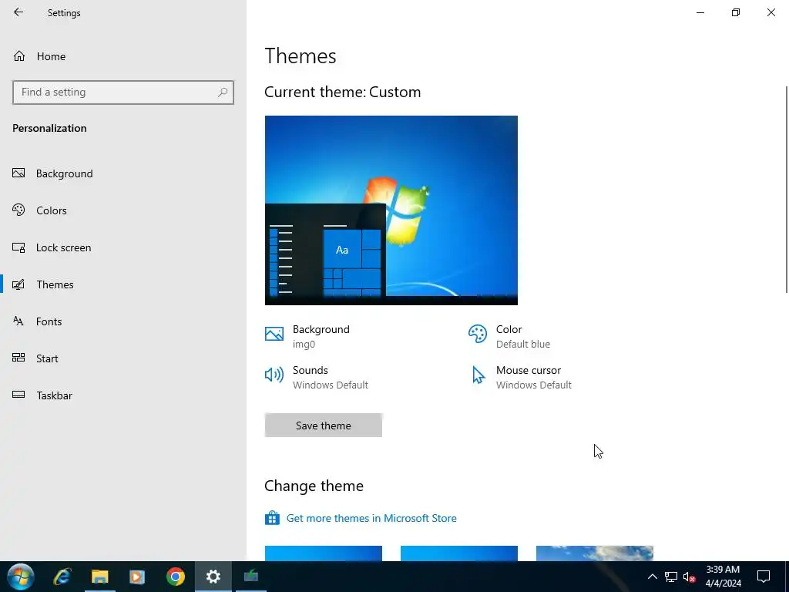
Task: Open the Home page of Settings
Action: (123, 56)
